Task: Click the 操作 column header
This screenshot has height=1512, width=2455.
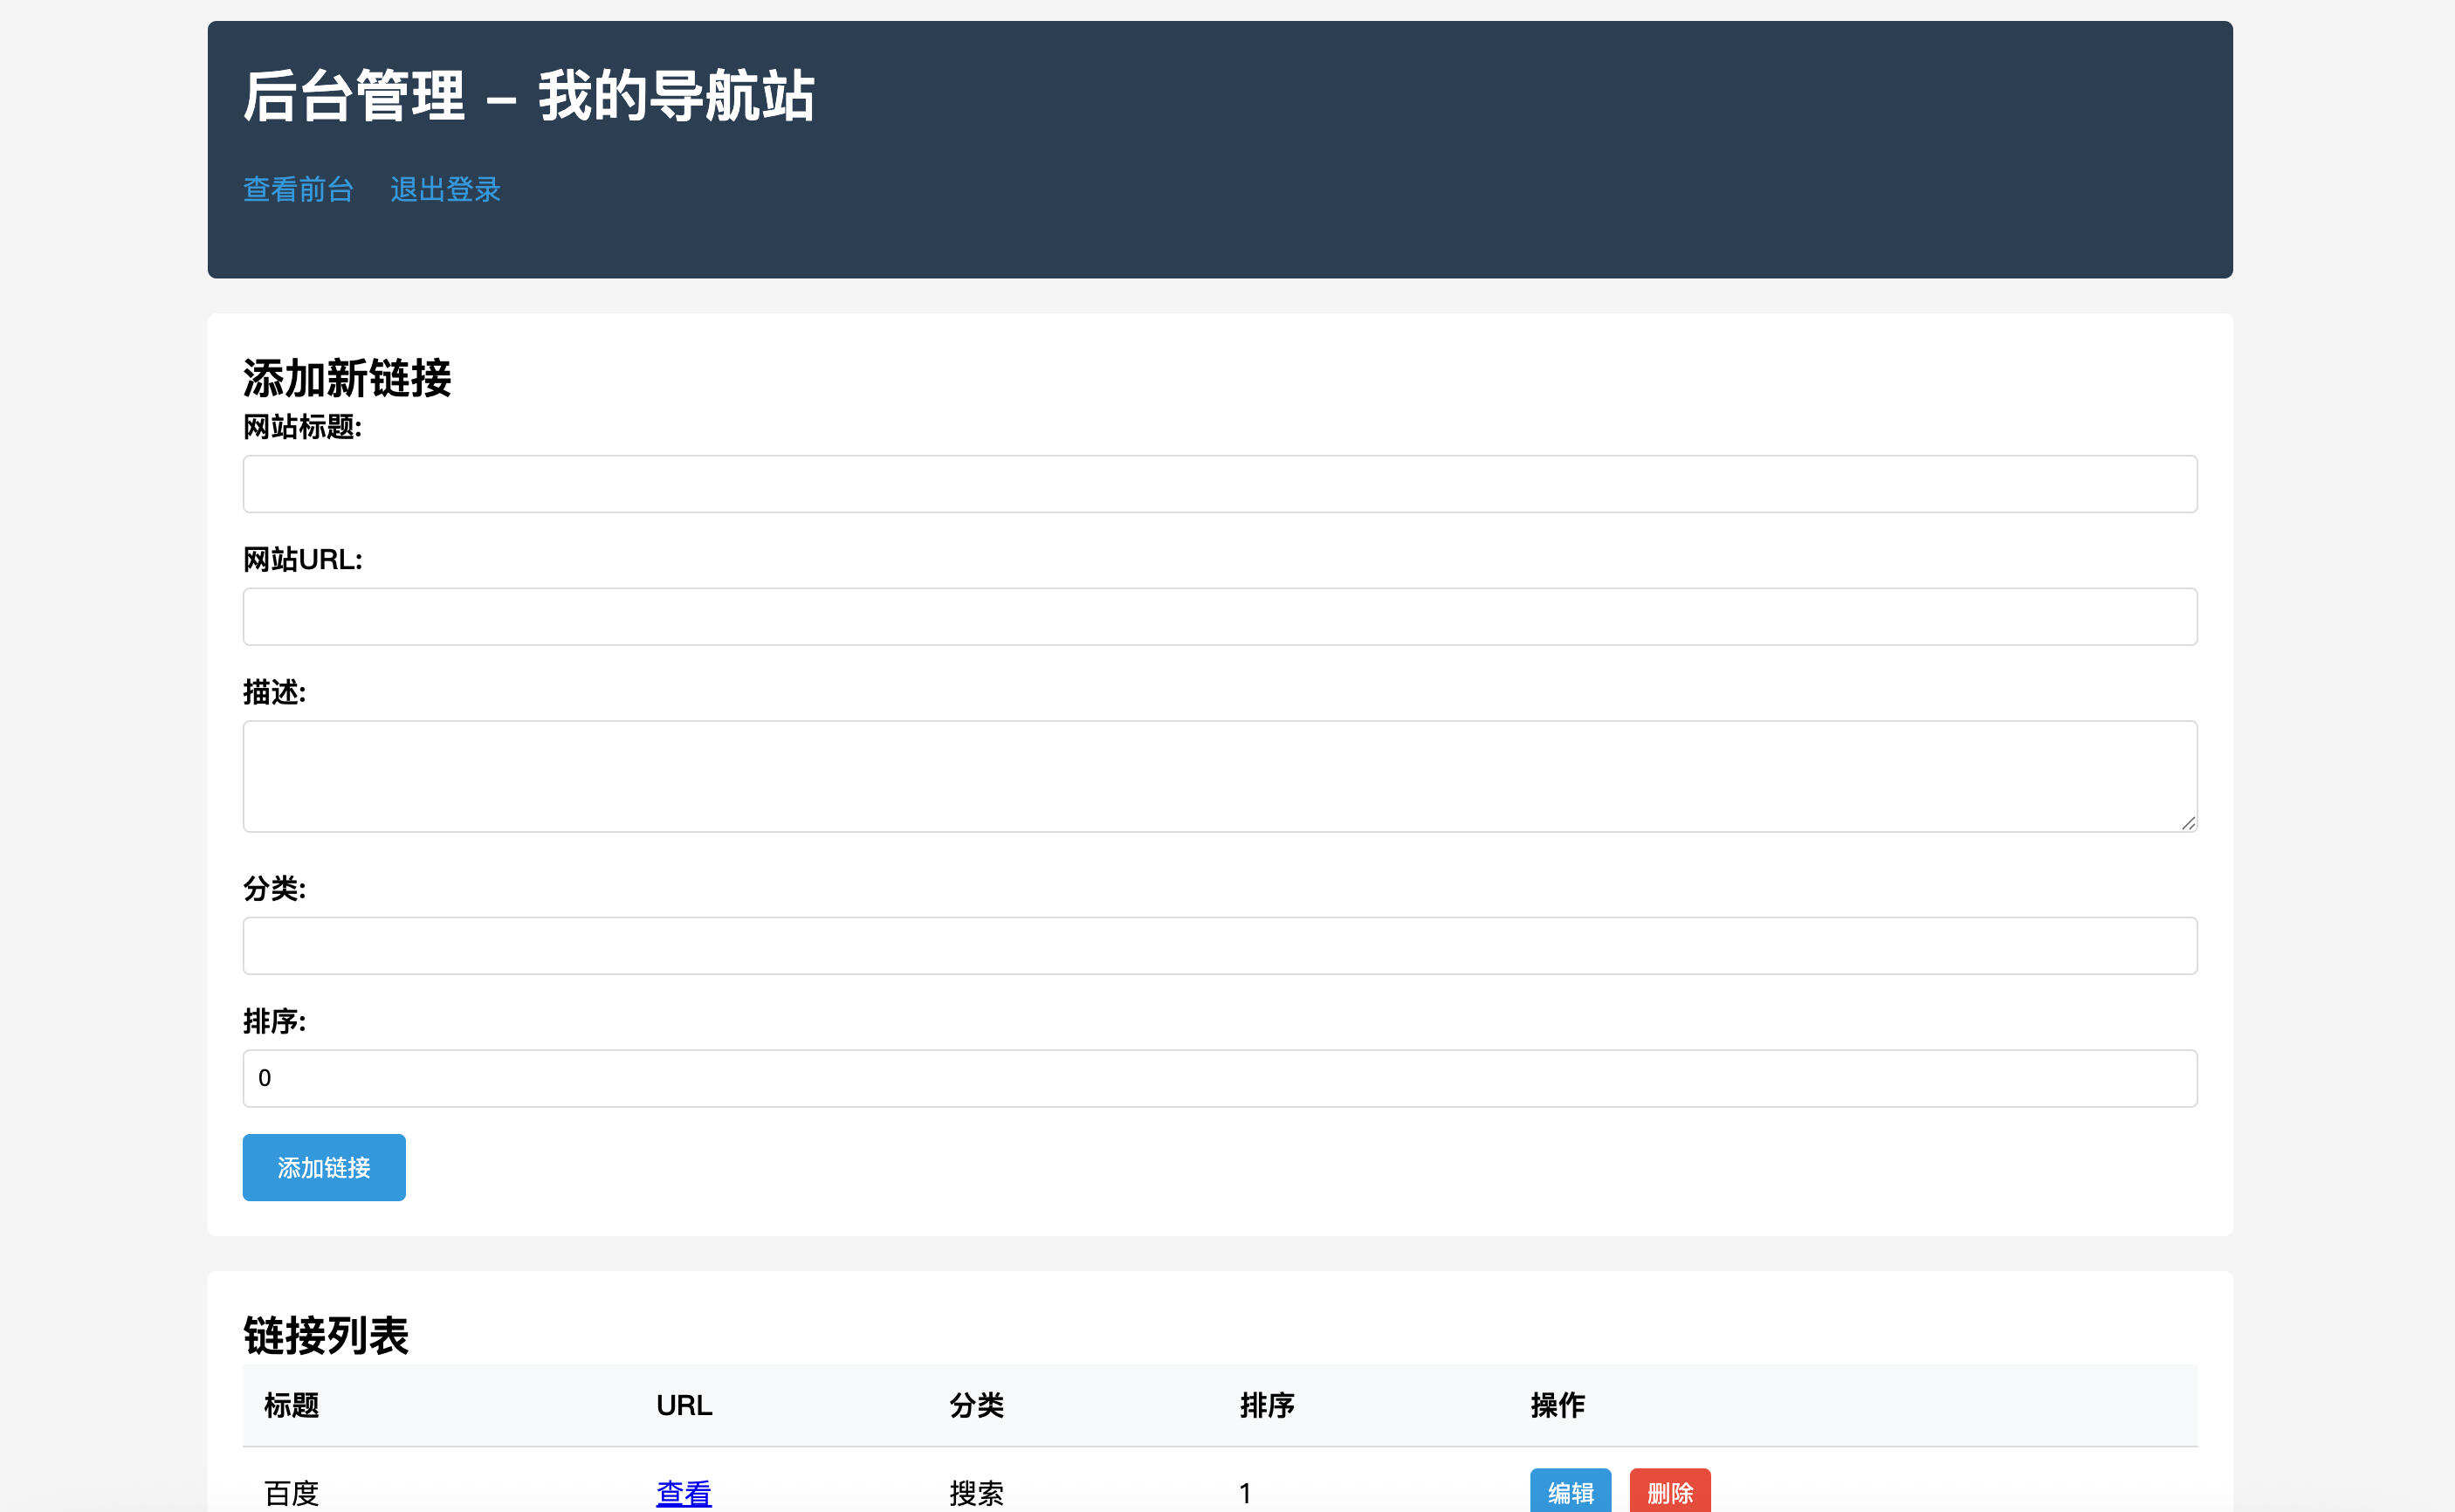Action: click(1556, 1405)
